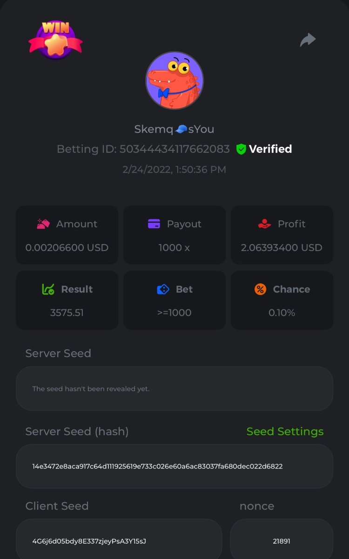Click the username Skemq sYou
The width and height of the screenshot is (349, 559).
click(x=174, y=129)
